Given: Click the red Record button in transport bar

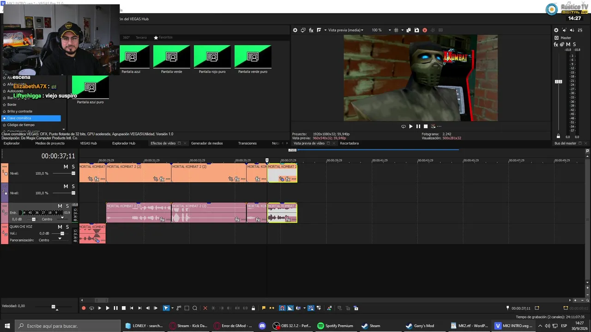Looking at the screenshot, I should [84, 308].
